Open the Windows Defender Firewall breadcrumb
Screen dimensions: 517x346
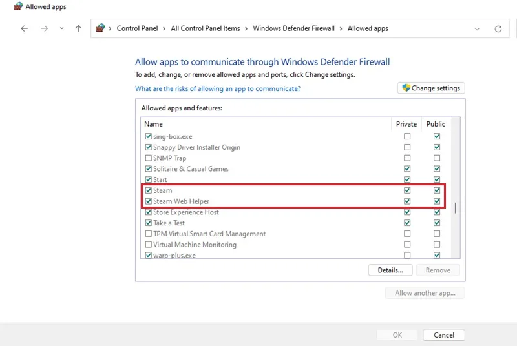pos(293,28)
